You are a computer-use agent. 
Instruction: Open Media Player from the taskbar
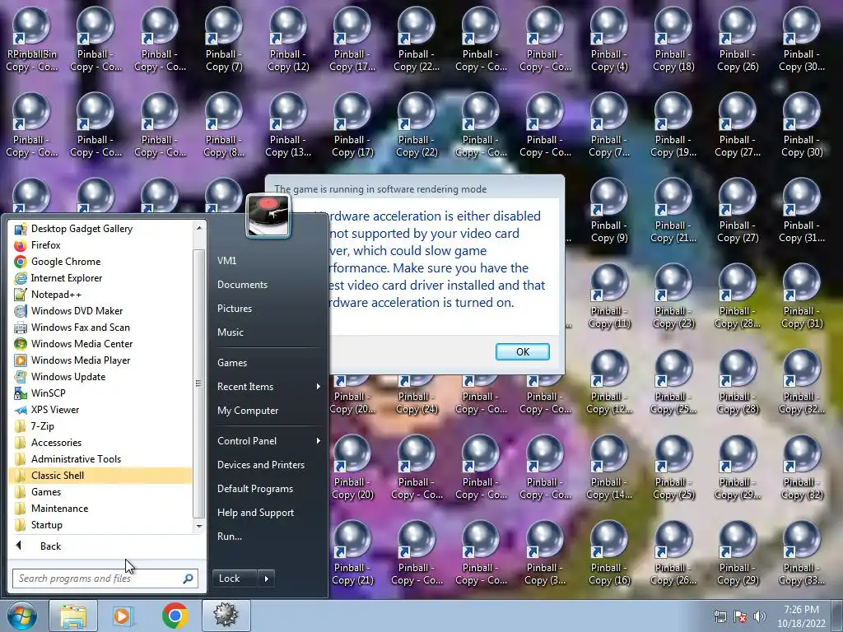coord(123,616)
